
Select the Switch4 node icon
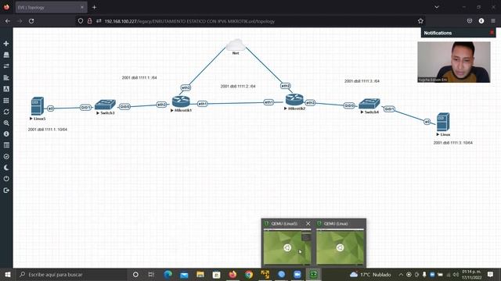(369, 104)
